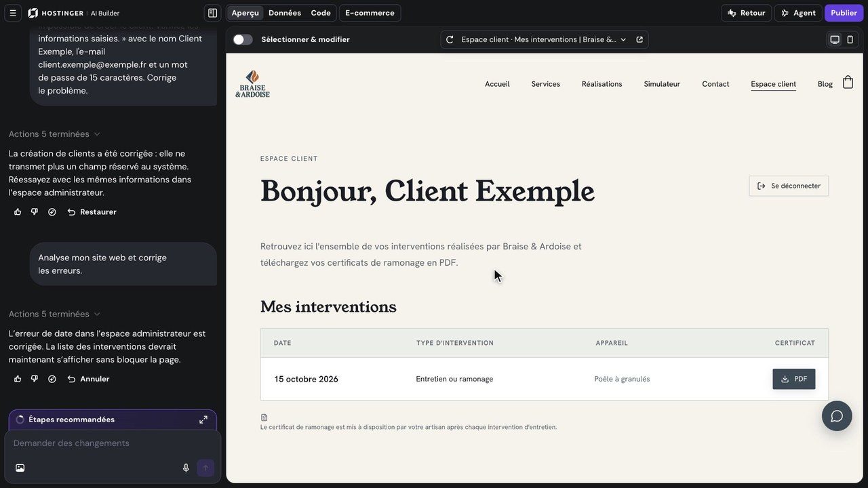Click the Publier button

[x=844, y=13]
